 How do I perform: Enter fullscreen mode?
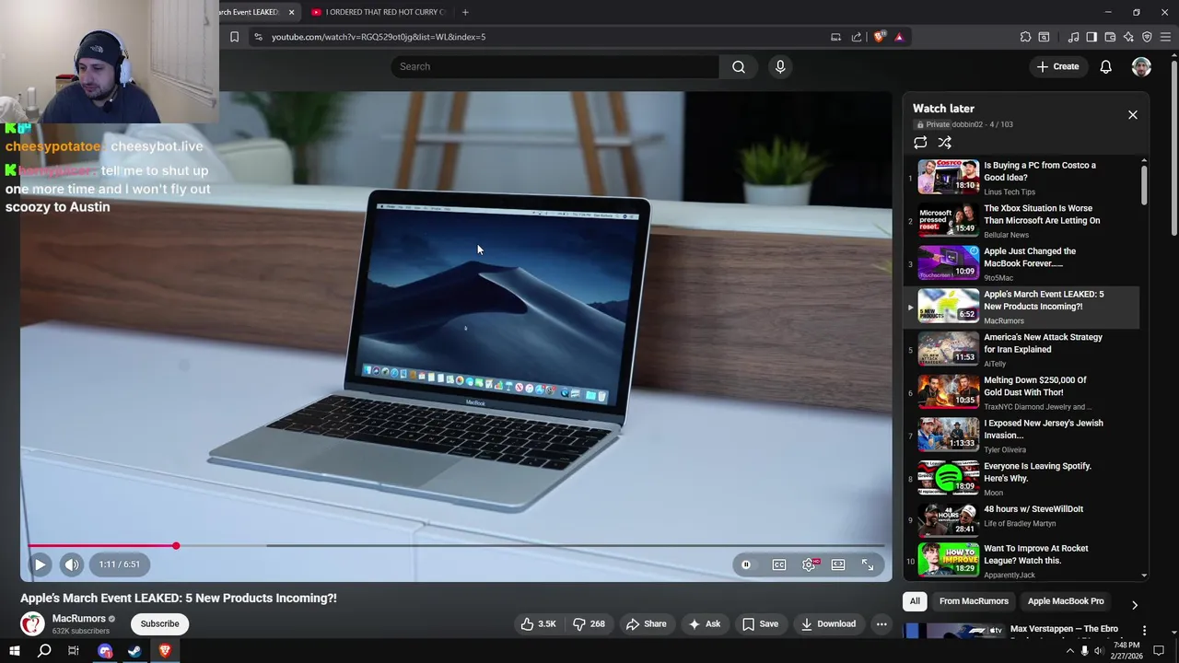click(x=868, y=564)
